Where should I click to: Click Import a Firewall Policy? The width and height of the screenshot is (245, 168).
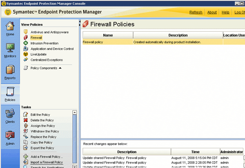tap(47, 162)
